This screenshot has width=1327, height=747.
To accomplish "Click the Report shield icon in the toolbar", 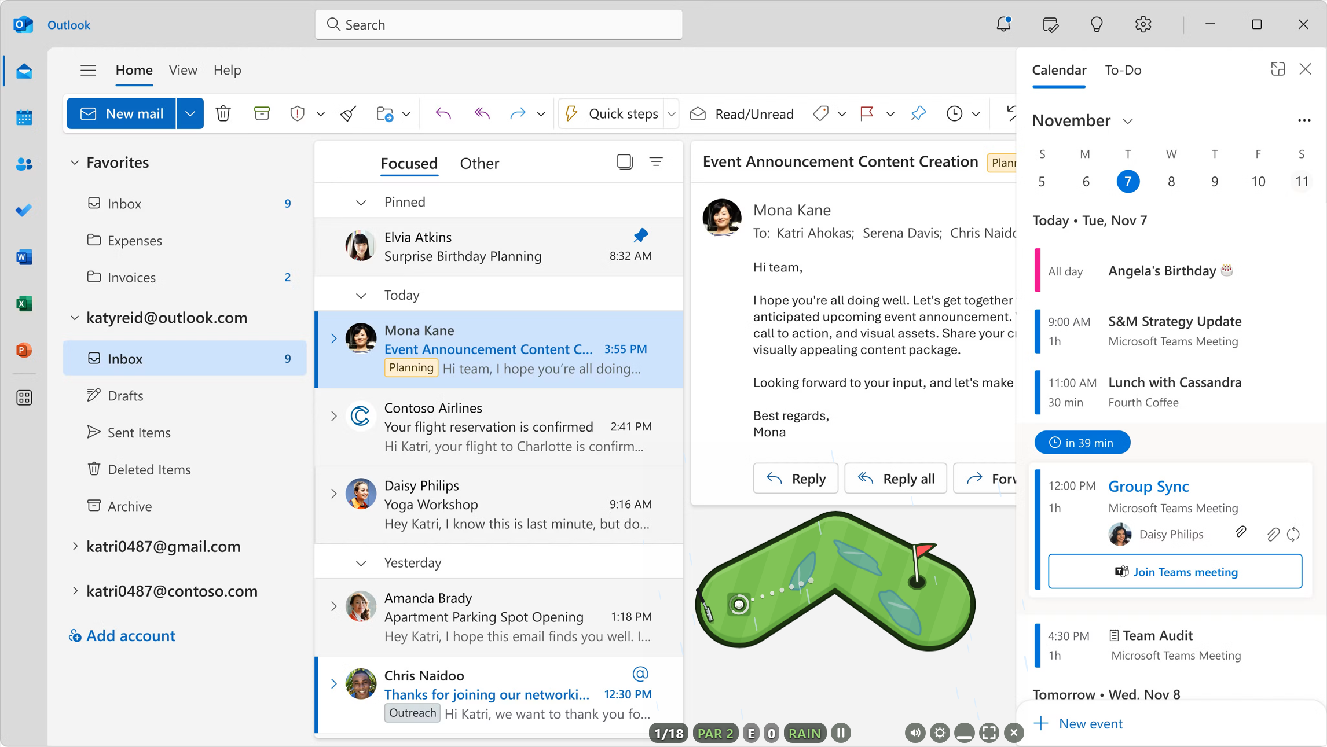I will [x=297, y=113].
